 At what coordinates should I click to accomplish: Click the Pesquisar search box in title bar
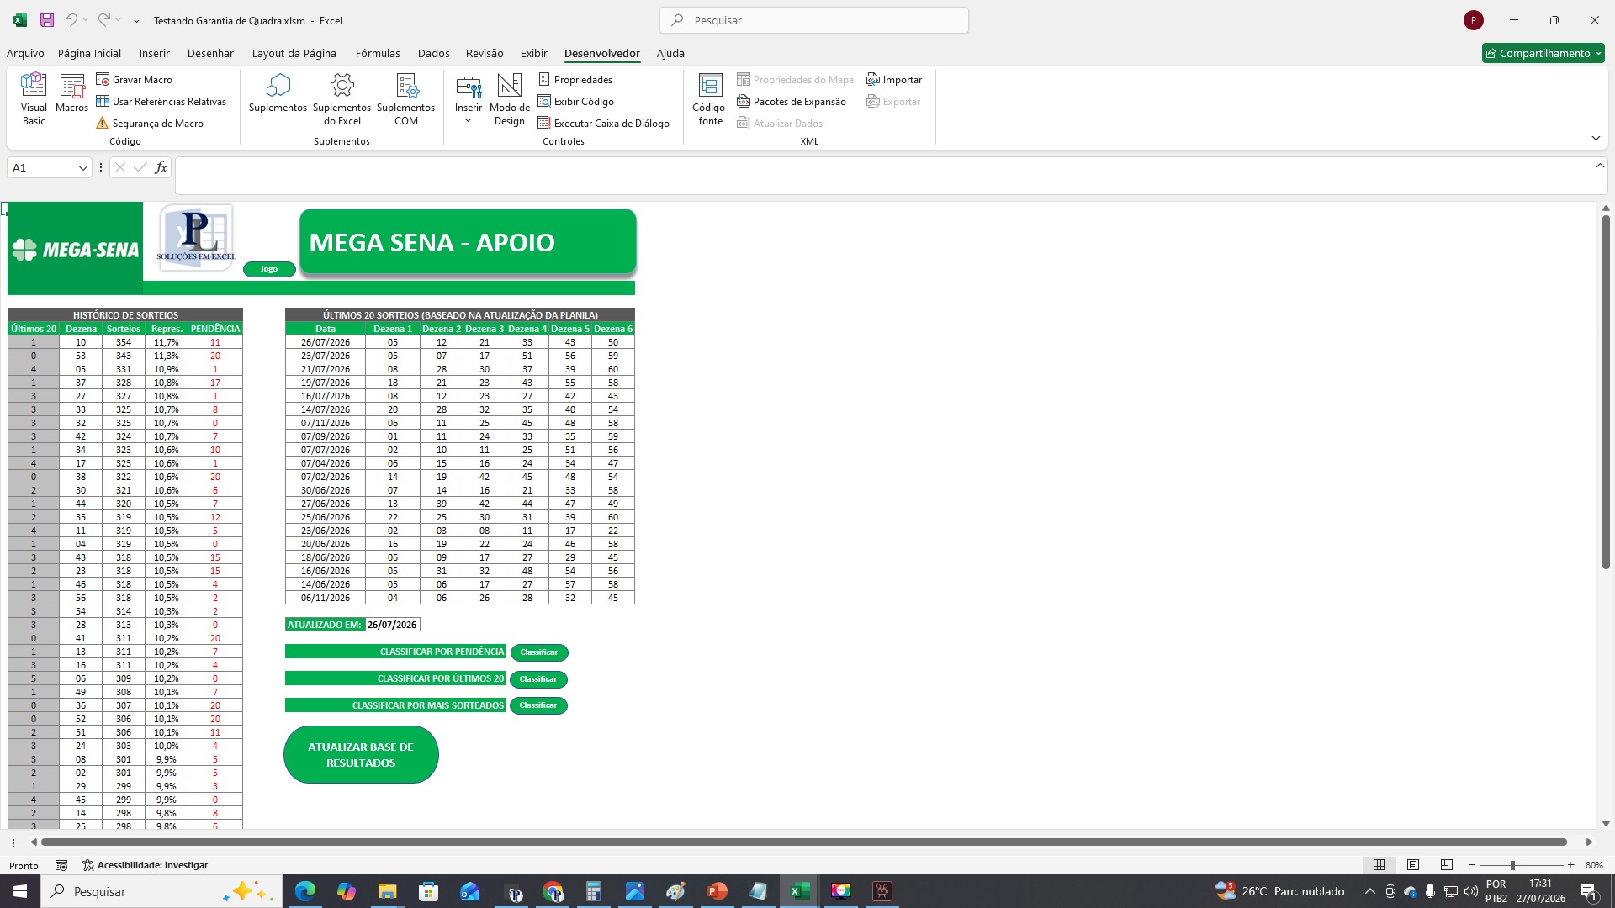coord(814,20)
